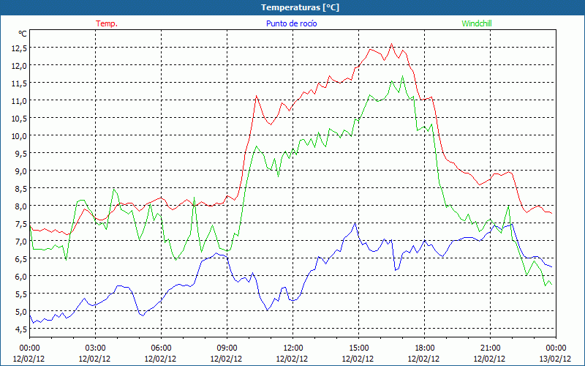Click the 06:00 time axis label

(x=161, y=348)
